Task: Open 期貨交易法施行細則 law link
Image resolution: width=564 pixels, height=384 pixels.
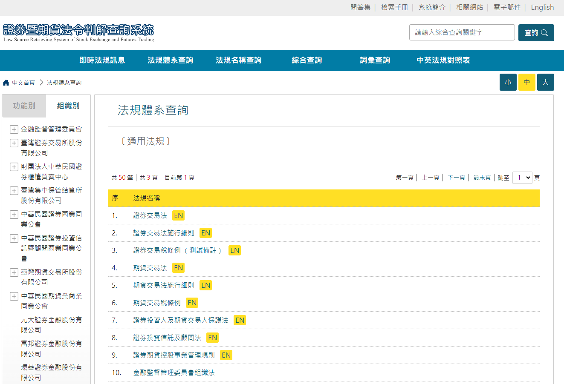Action: pyautogui.click(x=164, y=285)
